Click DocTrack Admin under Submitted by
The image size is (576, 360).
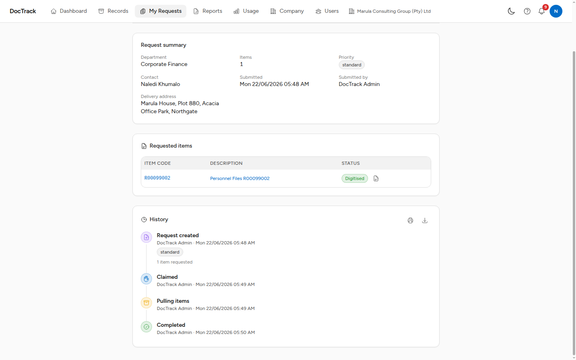[x=359, y=84]
